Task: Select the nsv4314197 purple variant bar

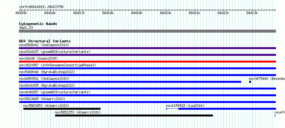Action: coord(147,55)
